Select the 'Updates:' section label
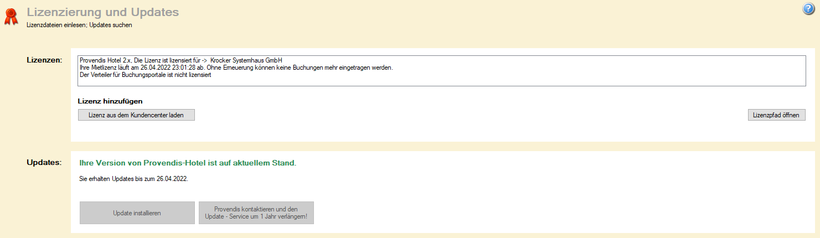820x238 pixels. (x=44, y=163)
